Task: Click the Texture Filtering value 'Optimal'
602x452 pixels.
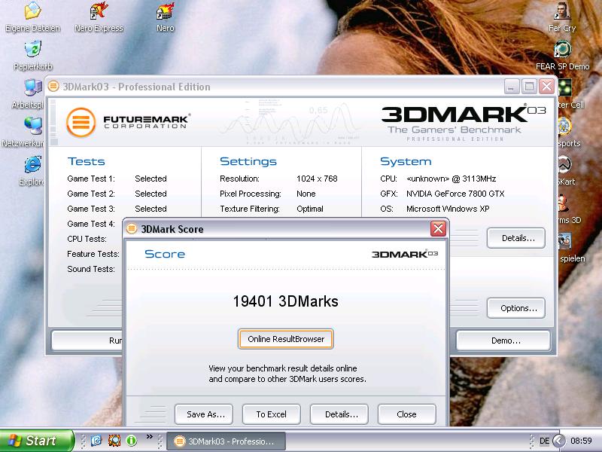Action: (310, 209)
